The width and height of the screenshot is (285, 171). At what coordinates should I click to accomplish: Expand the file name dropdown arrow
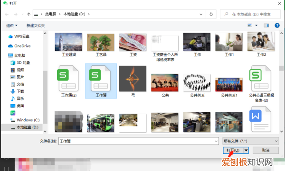pyautogui.click(x=216, y=141)
